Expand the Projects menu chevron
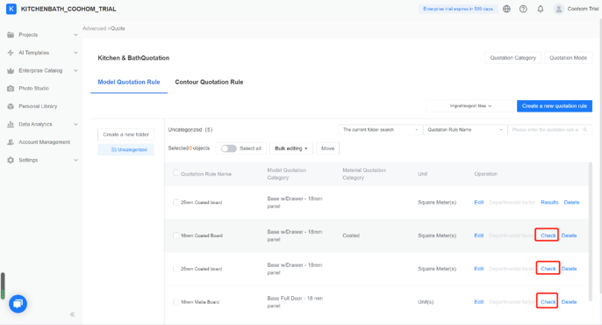 (x=75, y=34)
